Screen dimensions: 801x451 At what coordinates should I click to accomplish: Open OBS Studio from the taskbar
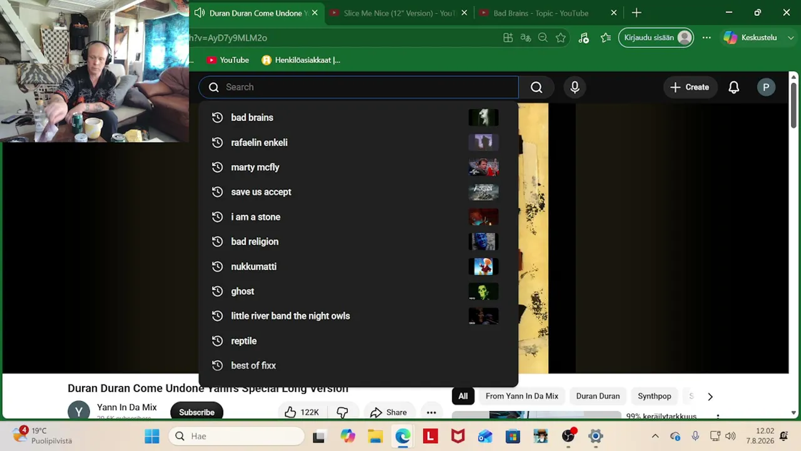click(x=568, y=436)
